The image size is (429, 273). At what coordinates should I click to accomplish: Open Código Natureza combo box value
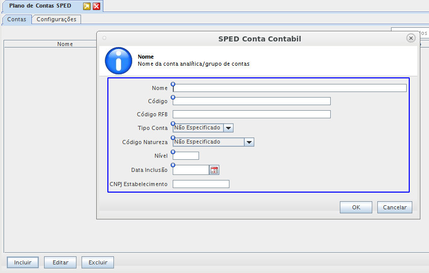209,142
